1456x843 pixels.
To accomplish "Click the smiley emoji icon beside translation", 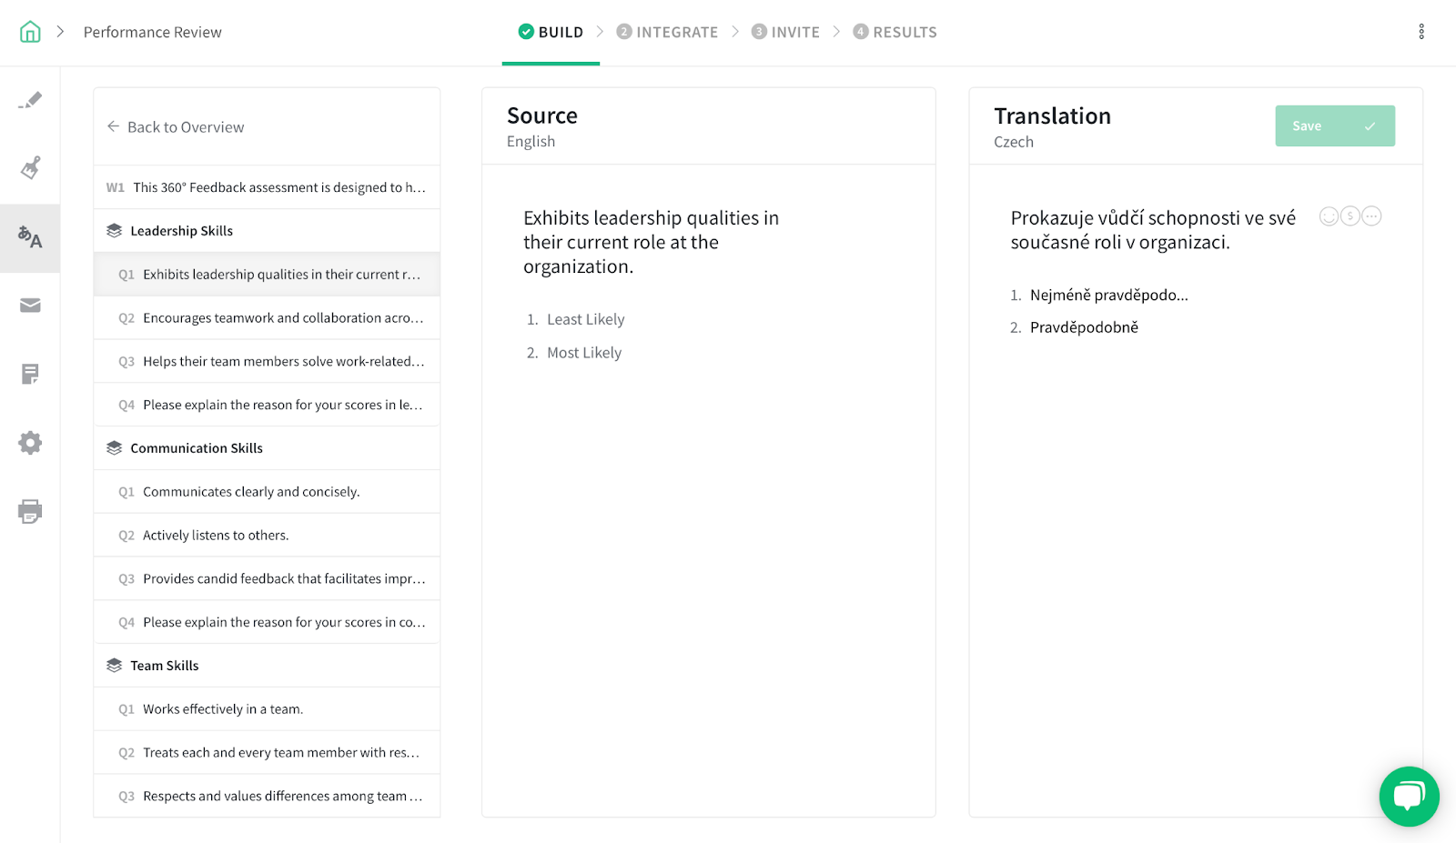I will pyautogui.click(x=1329, y=216).
